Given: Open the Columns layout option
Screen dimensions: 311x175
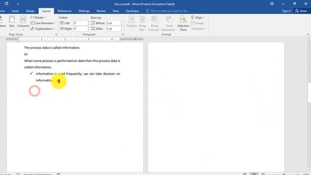Looking at the screenshot, I should click(x=23, y=23).
